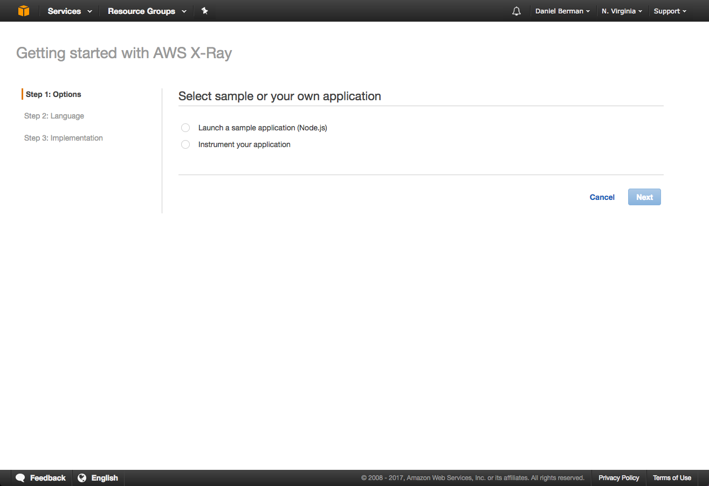Click the pin shortcuts icon in the navbar
Image resolution: width=709 pixels, height=486 pixels.
point(204,11)
